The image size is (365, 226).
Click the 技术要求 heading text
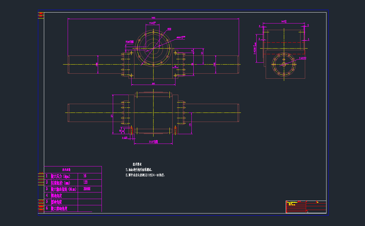coord(138,164)
